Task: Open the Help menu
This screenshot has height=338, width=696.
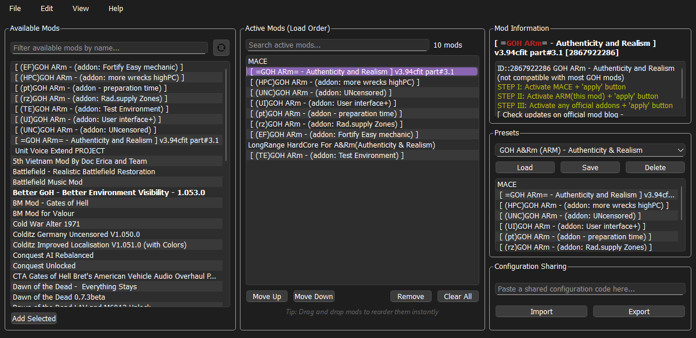Action: click(x=116, y=9)
